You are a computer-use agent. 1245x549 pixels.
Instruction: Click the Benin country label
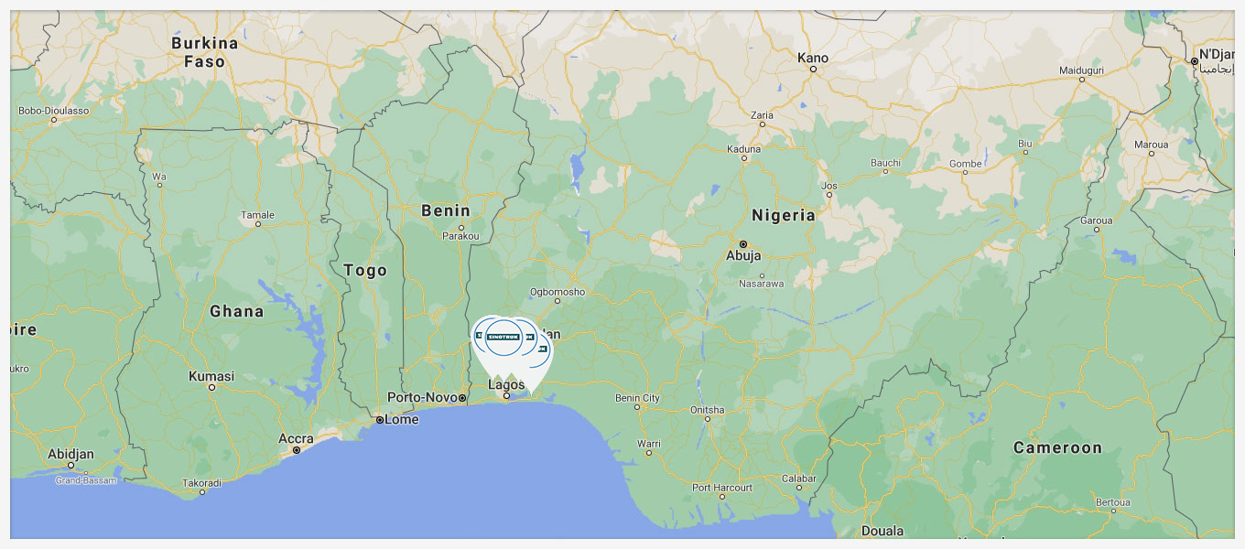pos(445,210)
